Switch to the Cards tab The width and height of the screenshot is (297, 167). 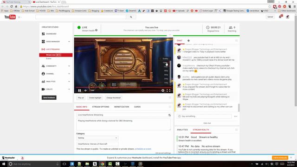coord(137,107)
